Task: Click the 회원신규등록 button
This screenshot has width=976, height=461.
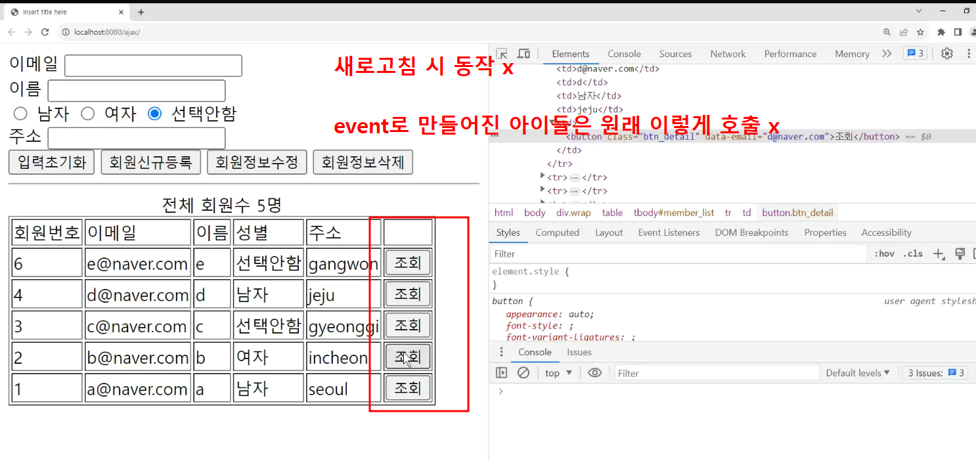Action: [150, 162]
